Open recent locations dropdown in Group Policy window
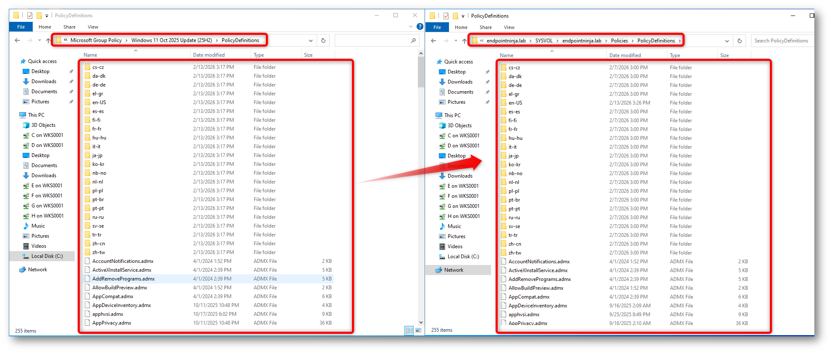The width and height of the screenshot is (832, 354). coord(39,40)
